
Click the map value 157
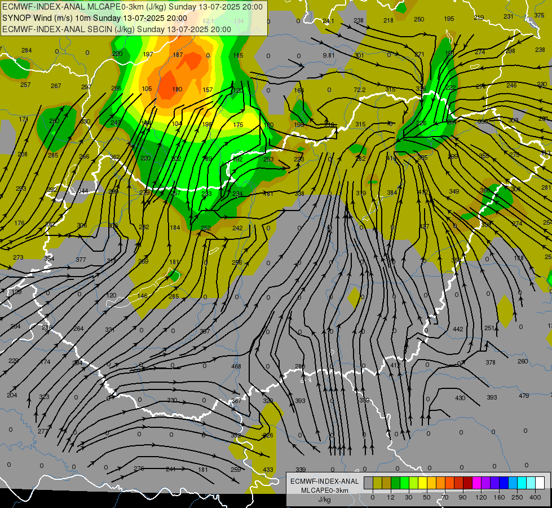[207, 90]
